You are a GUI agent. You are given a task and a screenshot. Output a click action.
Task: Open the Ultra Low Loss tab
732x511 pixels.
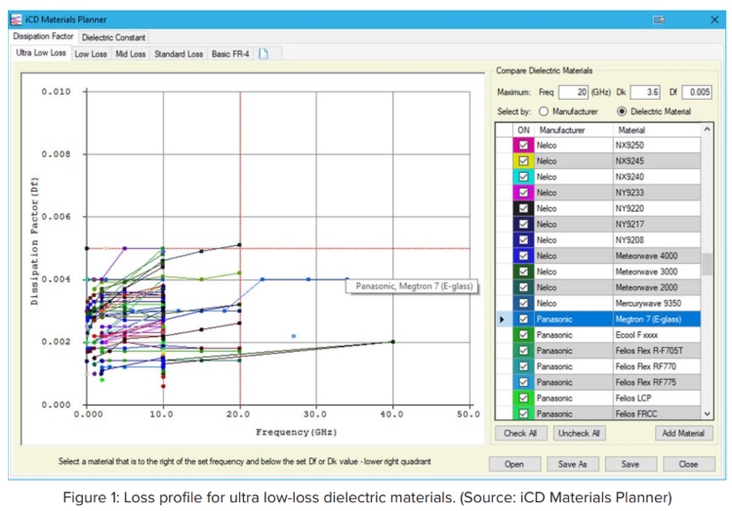pyautogui.click(x=41, y=53)
